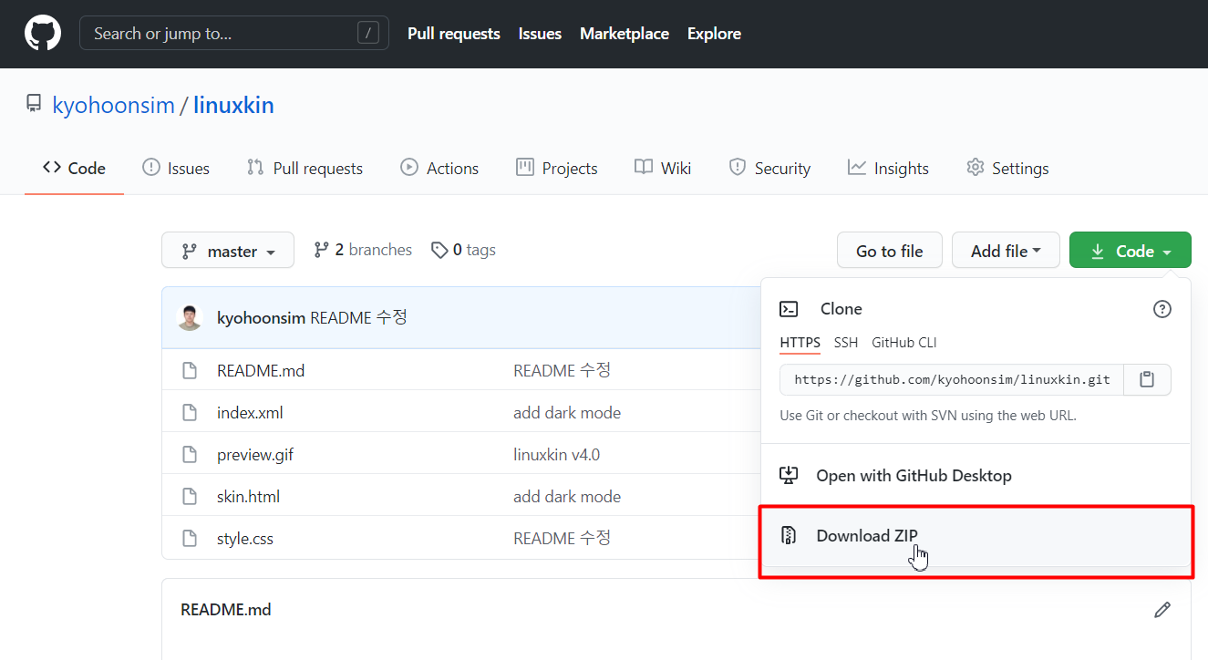1208x660 pixels.
Task: Click the kyohoonsim commit author name
Action: 261,317
